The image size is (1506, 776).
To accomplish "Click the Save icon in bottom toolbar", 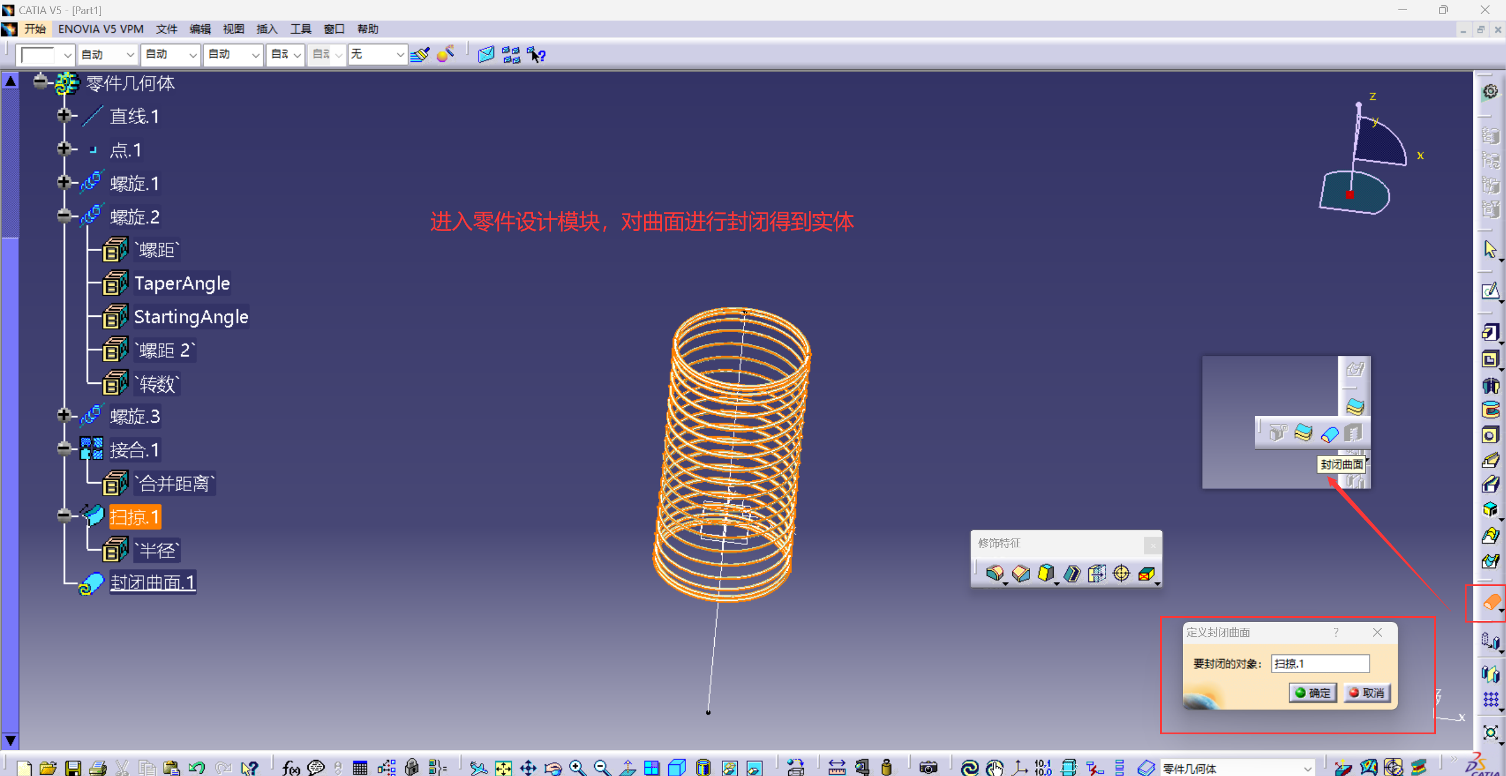I will tap(73, 767).
